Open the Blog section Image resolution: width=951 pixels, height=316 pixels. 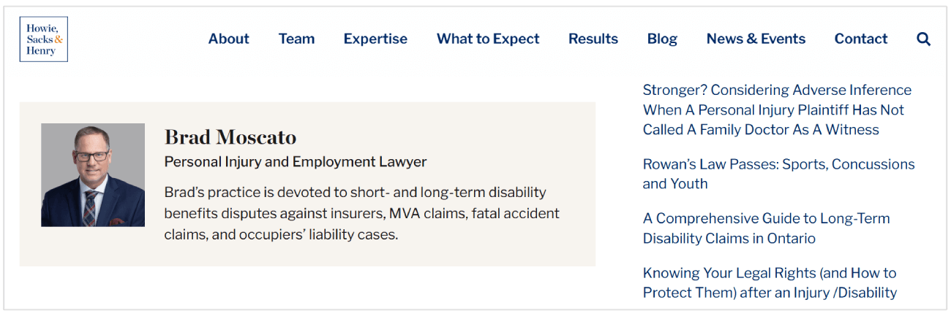click(x=662, y=39)
